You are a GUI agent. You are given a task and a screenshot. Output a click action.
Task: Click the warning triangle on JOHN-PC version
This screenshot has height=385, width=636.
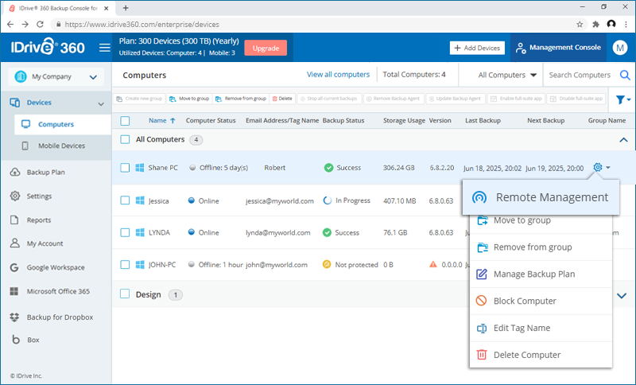[x=433, y=264]
